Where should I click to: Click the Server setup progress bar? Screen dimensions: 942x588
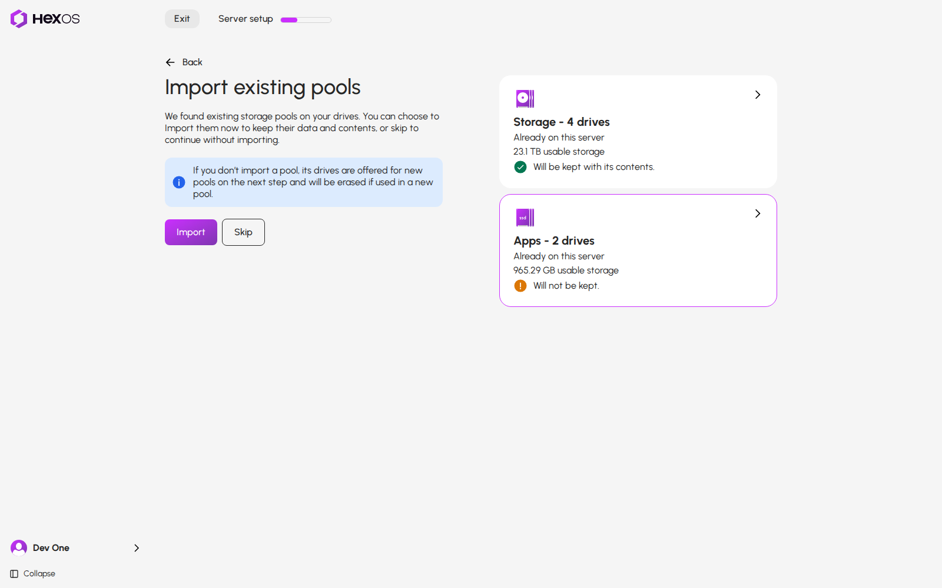[x=306, y=20]
